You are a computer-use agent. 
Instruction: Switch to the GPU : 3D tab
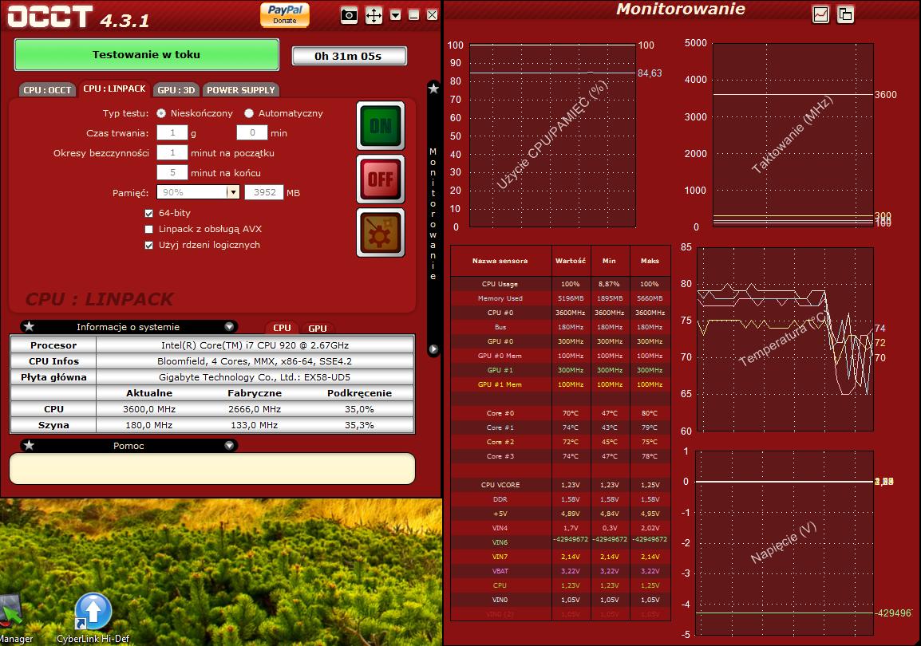[176, 90]
